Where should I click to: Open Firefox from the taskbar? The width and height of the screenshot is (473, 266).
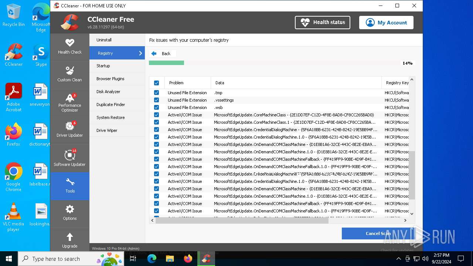[188, 259]
